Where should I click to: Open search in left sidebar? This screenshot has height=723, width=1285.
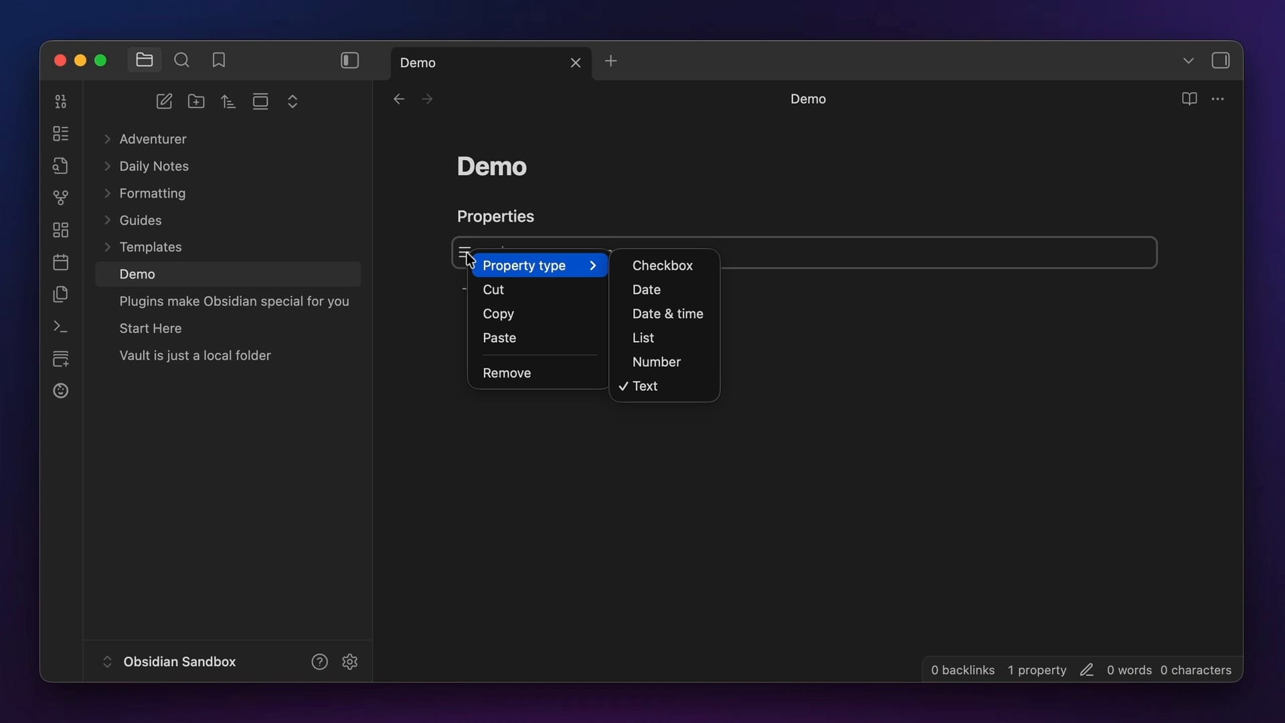point(181,60)
